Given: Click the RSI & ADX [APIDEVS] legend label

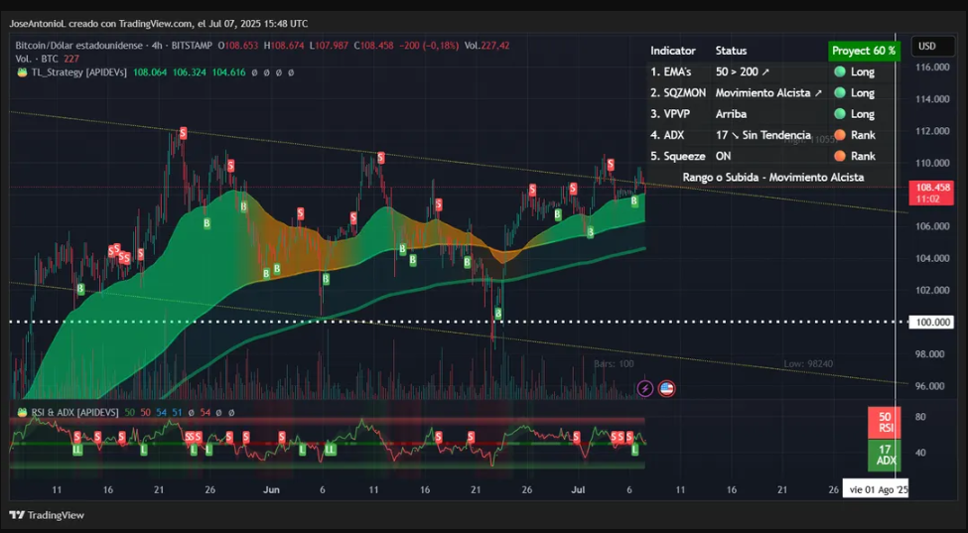Looking at the screenshot, I should pos(72,412).
